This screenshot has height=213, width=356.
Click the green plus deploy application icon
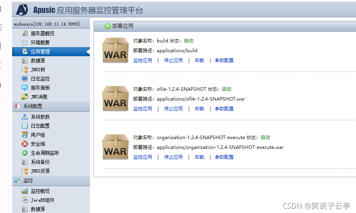[x=107, y=26]
